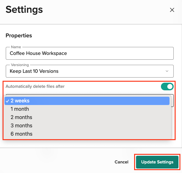
Task: Open the Versioning dropdown showing Keep Last 10 Versions
Action: pos(90,71)
